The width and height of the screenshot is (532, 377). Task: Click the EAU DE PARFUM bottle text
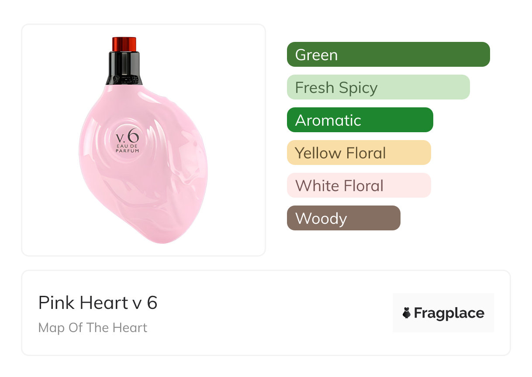pyautogui.click(x=127, y=147)
